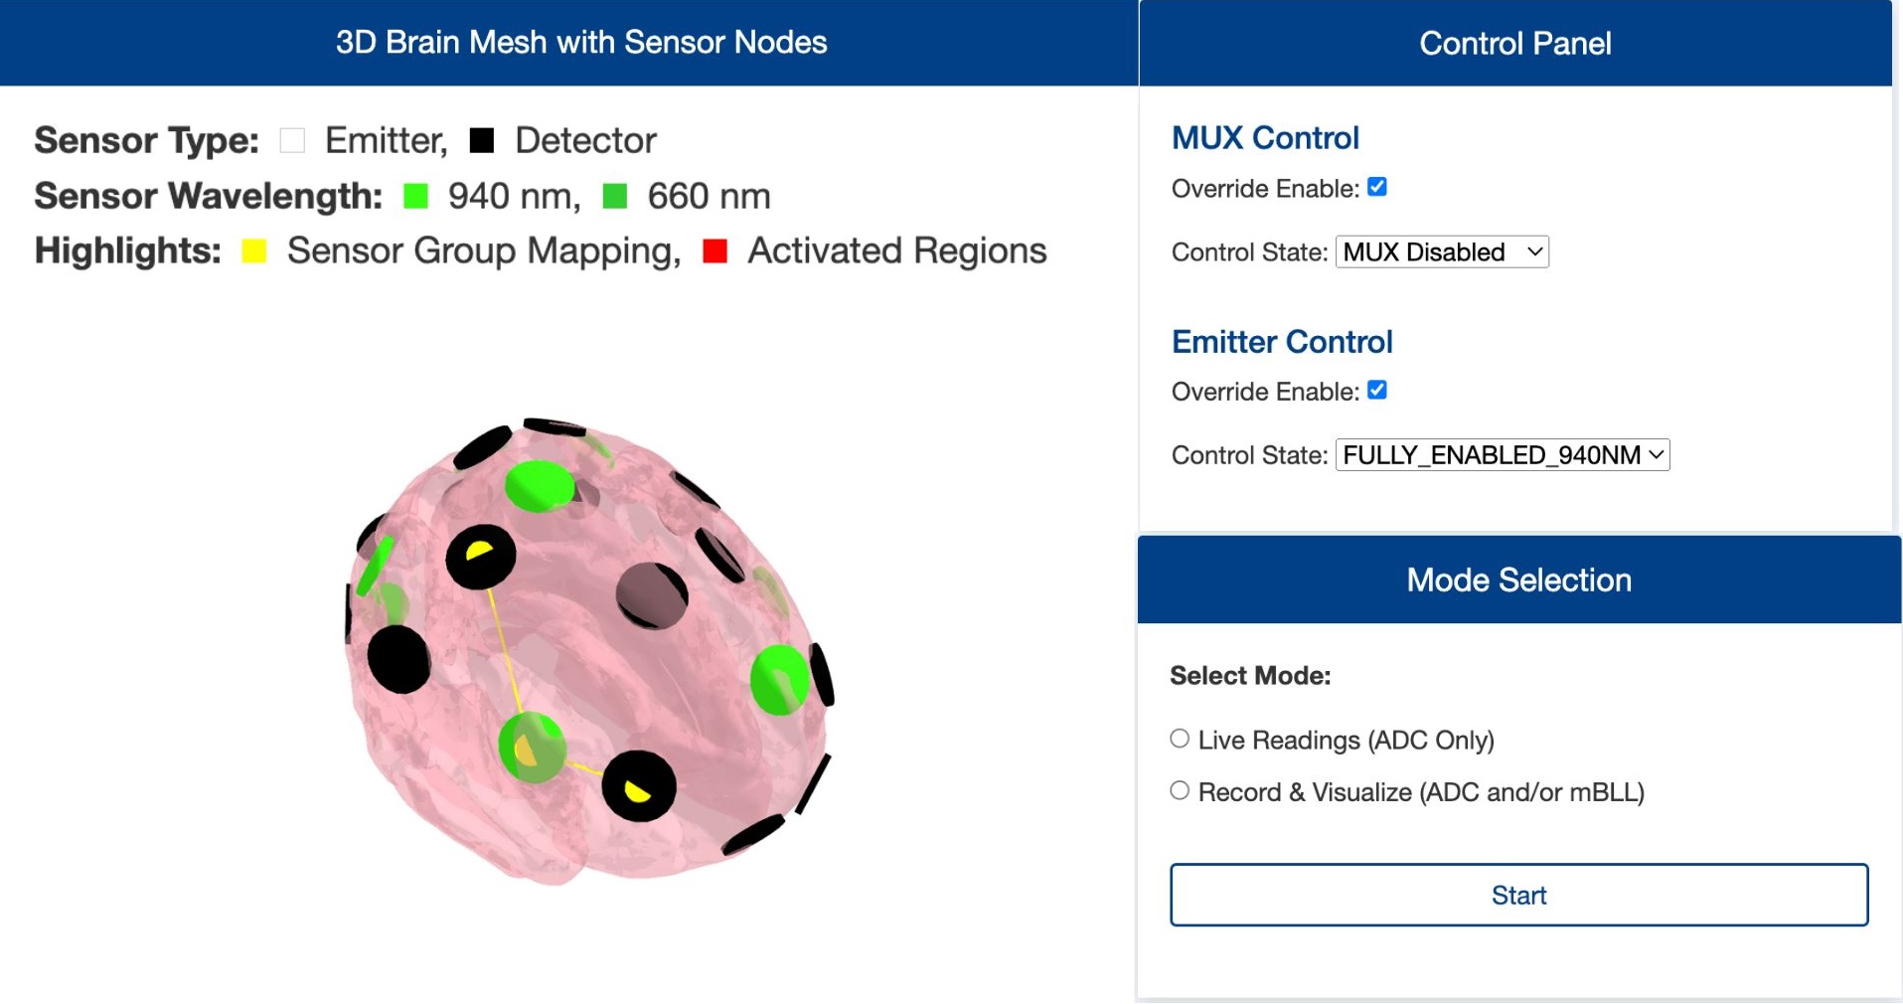The height and width of the screenshot is (1004, 1903).
Task: Click the green emitter node on brain's right side
Action: pyautogui.click(x=779, y=679)
